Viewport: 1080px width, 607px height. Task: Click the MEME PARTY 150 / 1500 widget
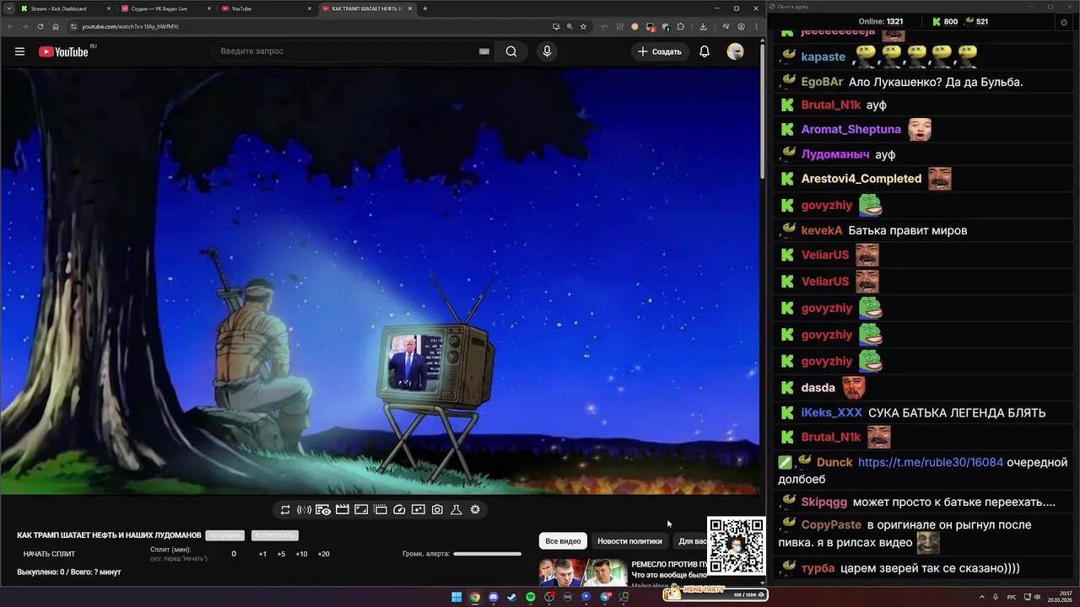tap(715, 594)
